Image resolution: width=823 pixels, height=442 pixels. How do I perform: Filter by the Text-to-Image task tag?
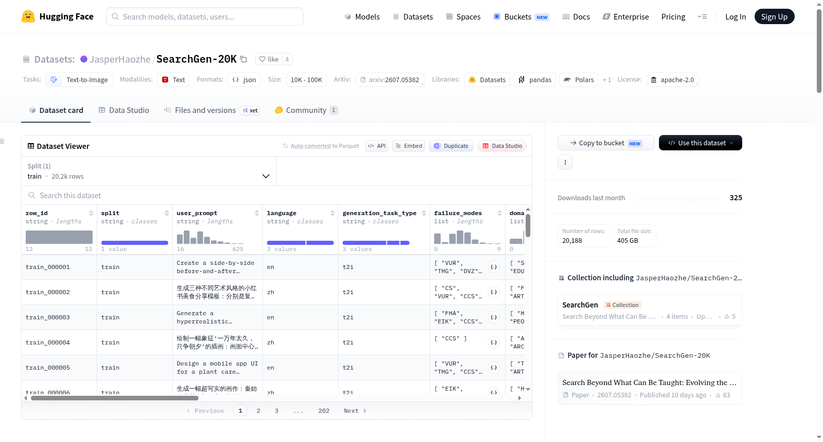[x=79, y=80]
